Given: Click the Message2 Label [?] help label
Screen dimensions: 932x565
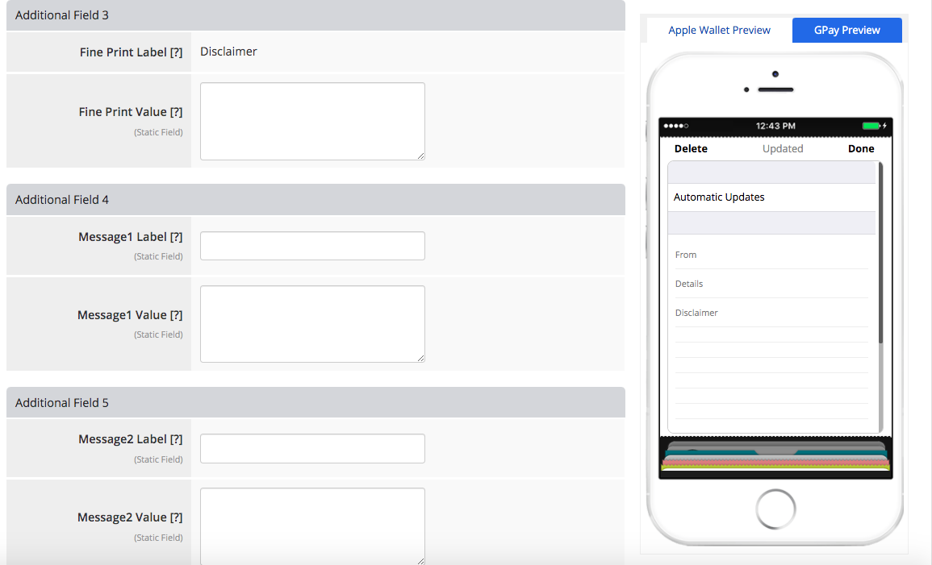Looking at the screenshot, I should [x=131, y=439].
